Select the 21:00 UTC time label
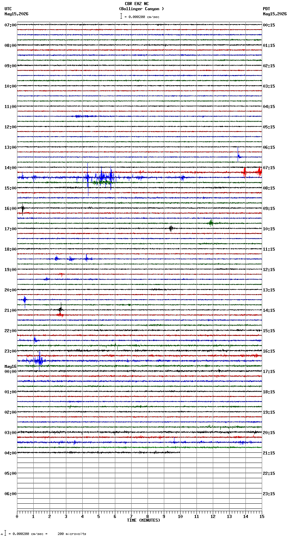The width and height of the screenshot is (289, 538). (x=11, y=310)
